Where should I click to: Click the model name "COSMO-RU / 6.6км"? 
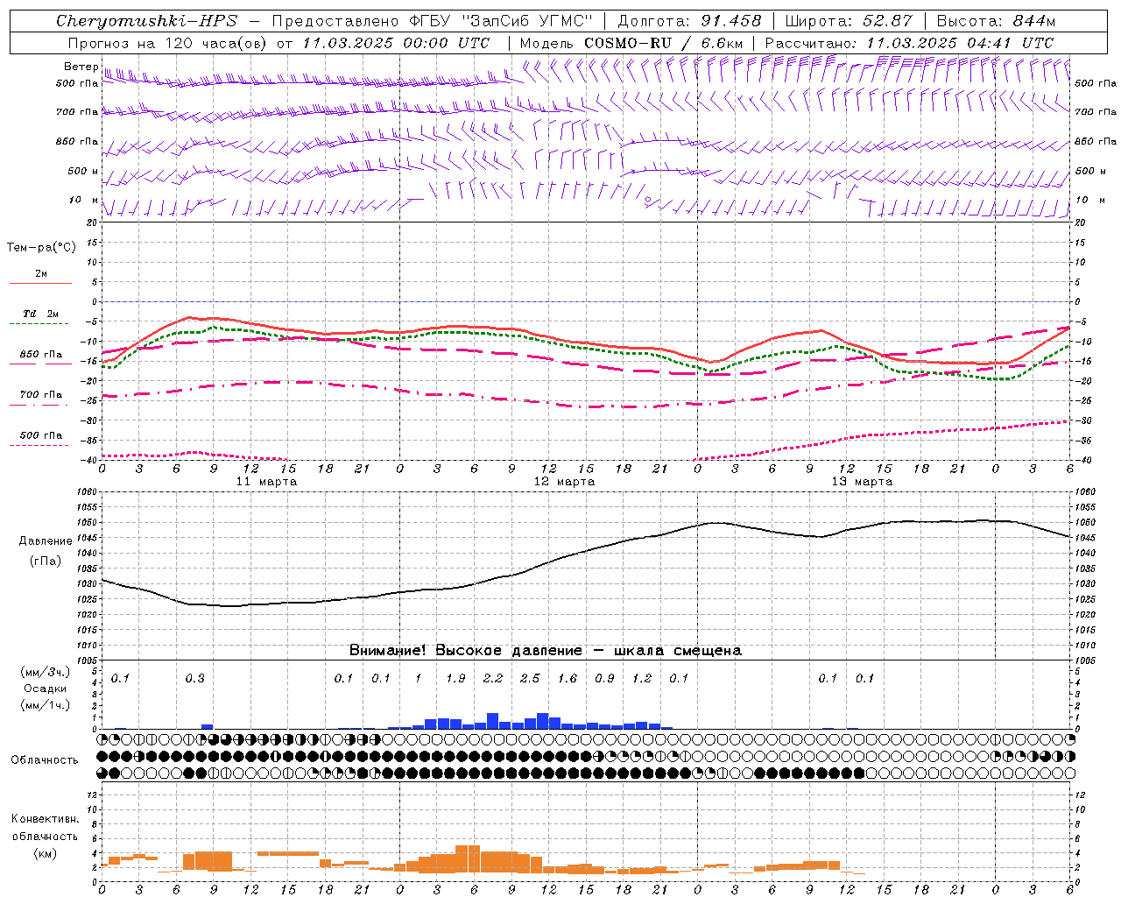664,42
